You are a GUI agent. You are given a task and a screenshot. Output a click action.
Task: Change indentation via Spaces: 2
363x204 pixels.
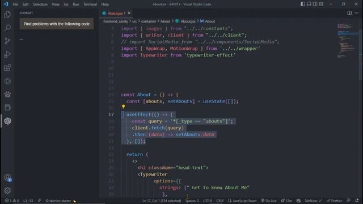click(x=192, y=201)
